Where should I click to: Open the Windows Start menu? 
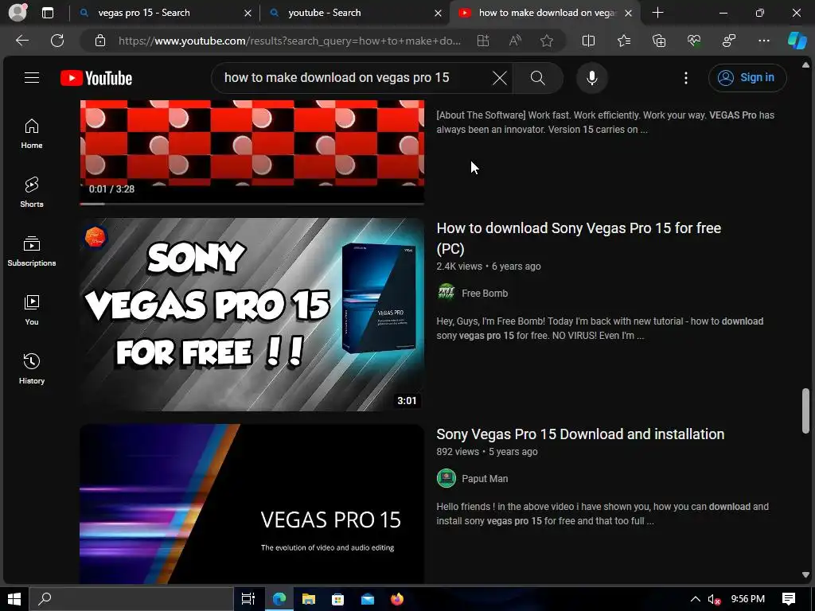14,599
